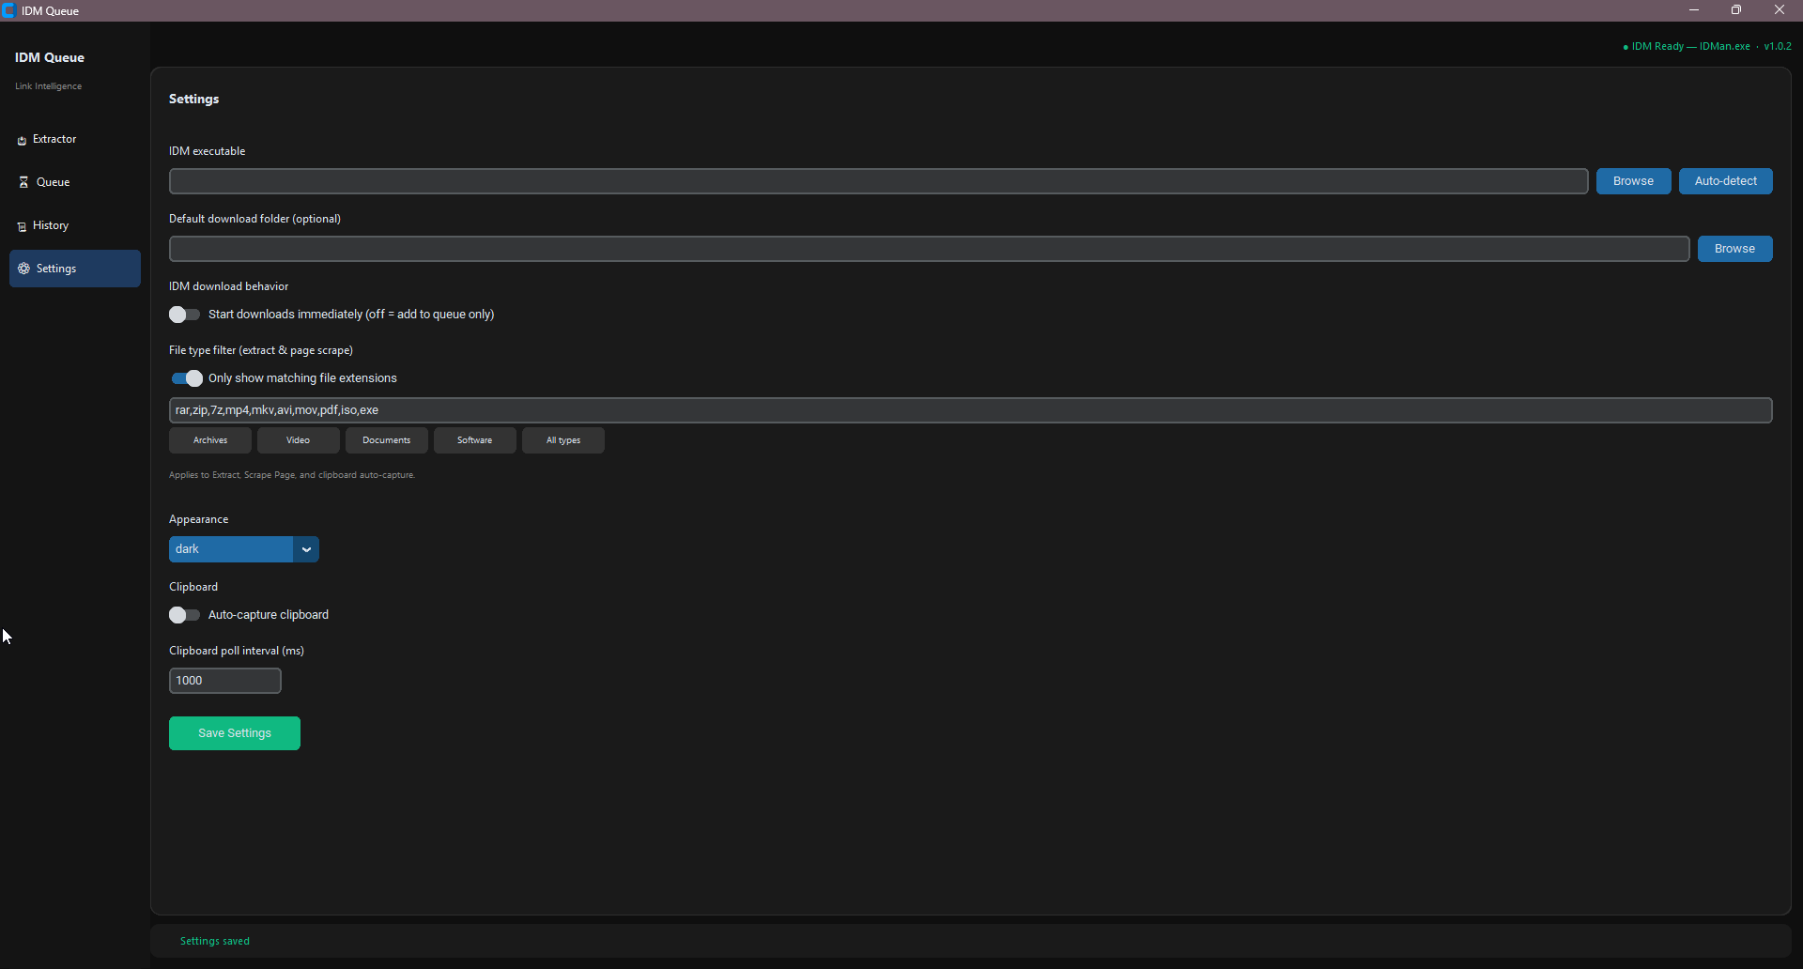Click the Settings saved status text

215,941
